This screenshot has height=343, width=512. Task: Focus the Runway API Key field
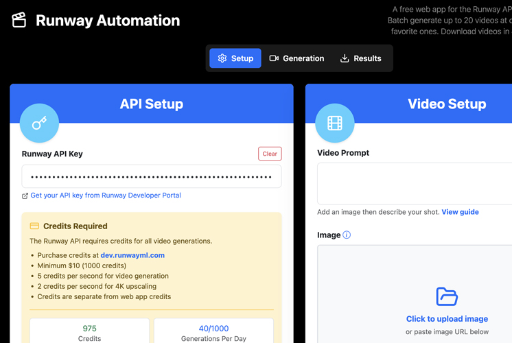point(151,176)
